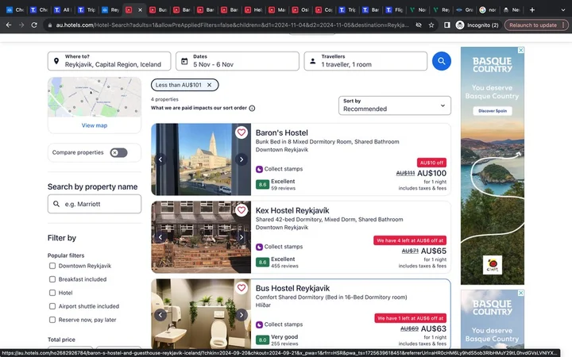The width and height of the screenshot is (572, 357).
Task: Open the Dates picker field
Action: coord(238,61)
